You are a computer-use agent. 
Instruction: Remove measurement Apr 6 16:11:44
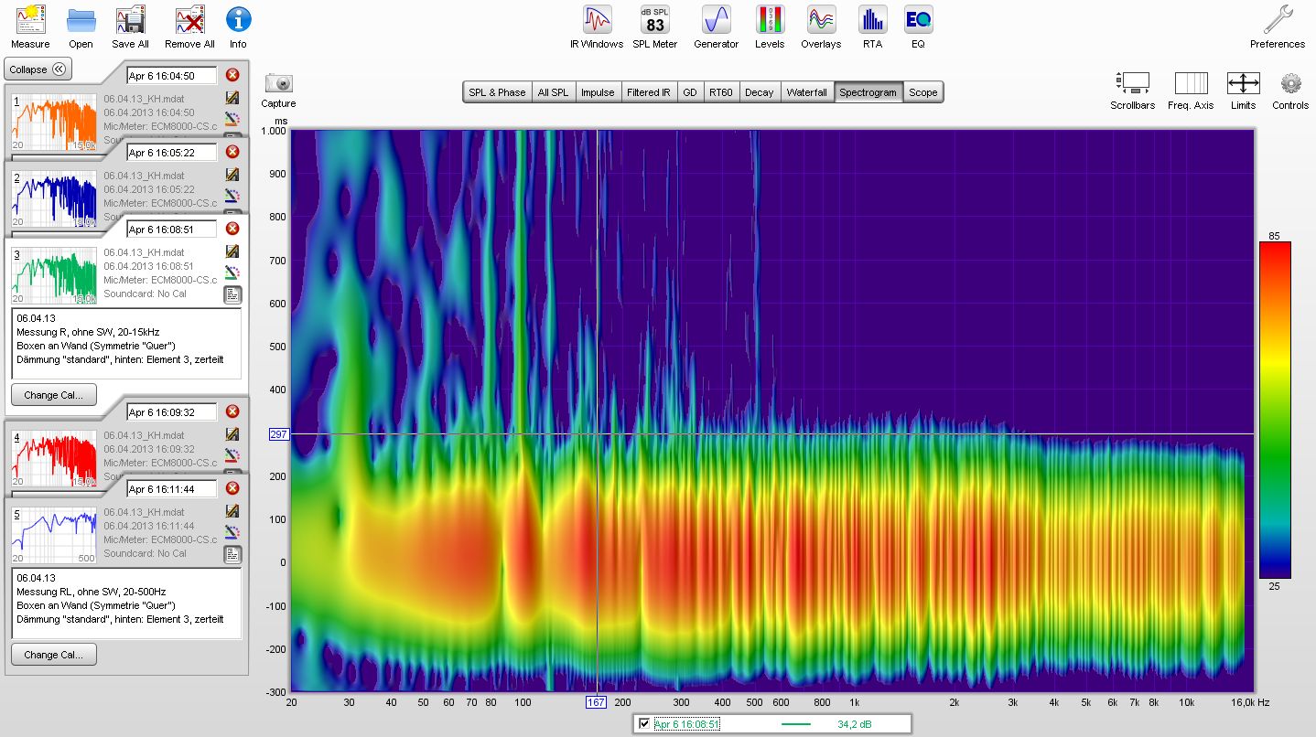point(232,488)
